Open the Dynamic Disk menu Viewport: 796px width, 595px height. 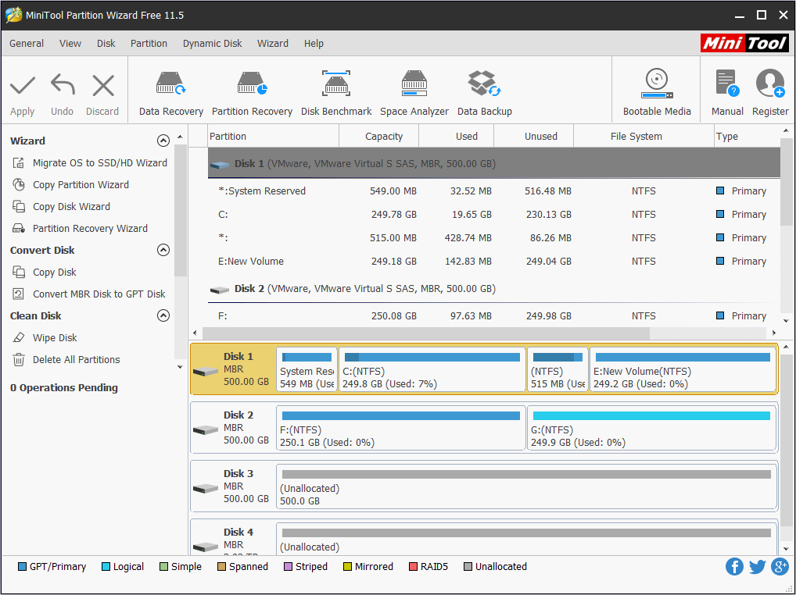point(212,44)
